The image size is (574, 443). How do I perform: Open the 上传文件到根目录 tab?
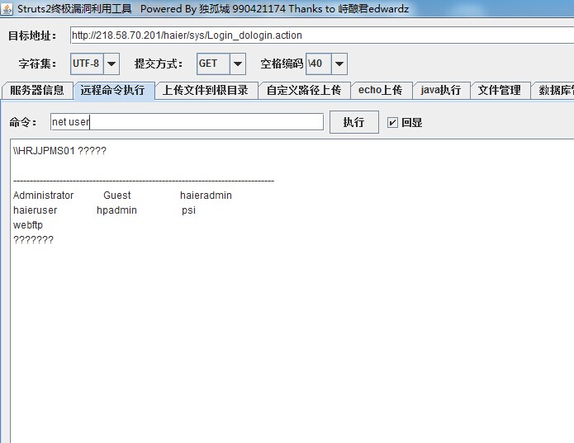pos(206,90)
